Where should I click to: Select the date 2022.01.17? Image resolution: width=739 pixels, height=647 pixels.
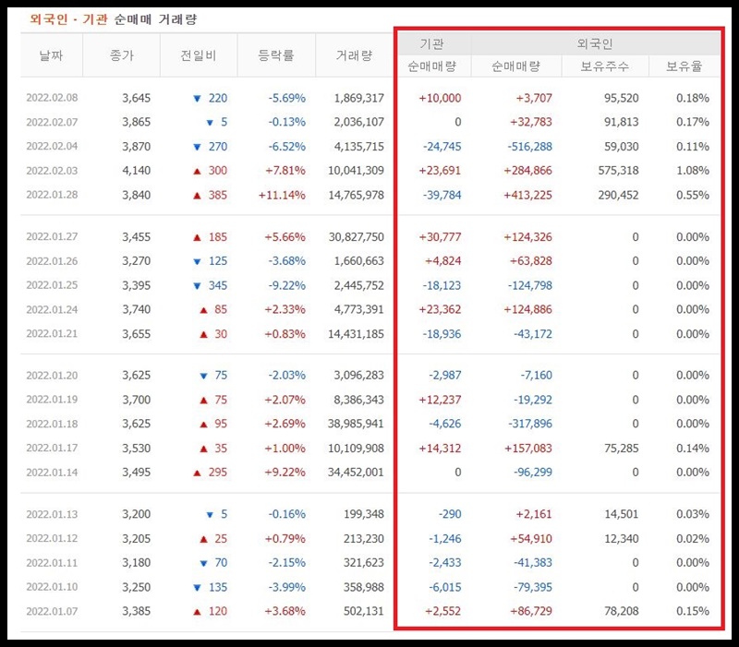(x=52, y=449)
